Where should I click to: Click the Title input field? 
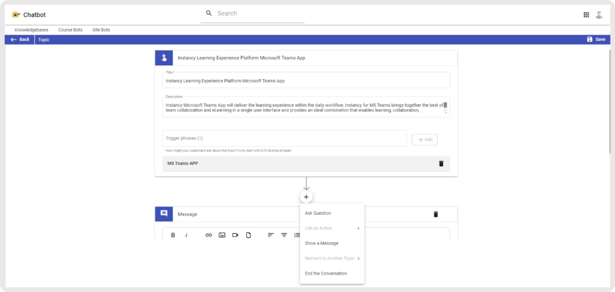[x=306, y=80]
